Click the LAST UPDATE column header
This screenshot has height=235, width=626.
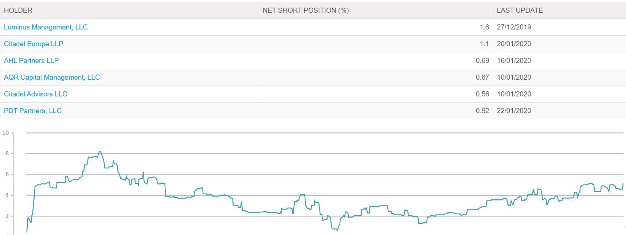click(559, 10)
